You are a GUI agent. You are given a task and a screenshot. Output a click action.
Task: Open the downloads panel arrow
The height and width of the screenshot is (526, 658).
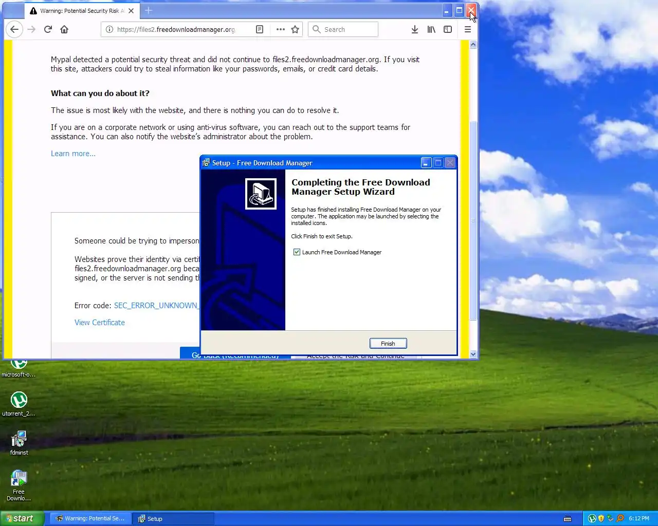tap(415, 29)
